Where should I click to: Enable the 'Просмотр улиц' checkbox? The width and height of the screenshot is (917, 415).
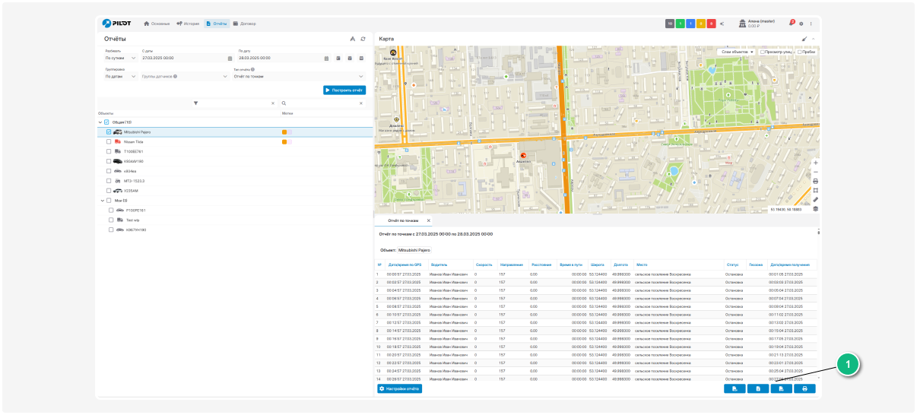click(763, 52)
